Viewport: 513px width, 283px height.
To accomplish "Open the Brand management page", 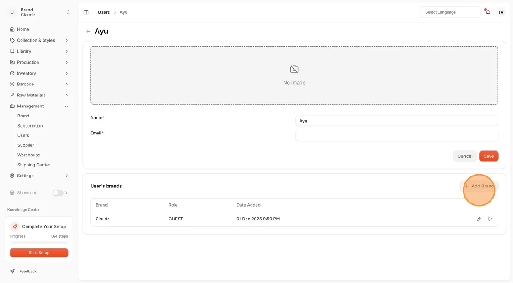I will [x=23, y=116].
